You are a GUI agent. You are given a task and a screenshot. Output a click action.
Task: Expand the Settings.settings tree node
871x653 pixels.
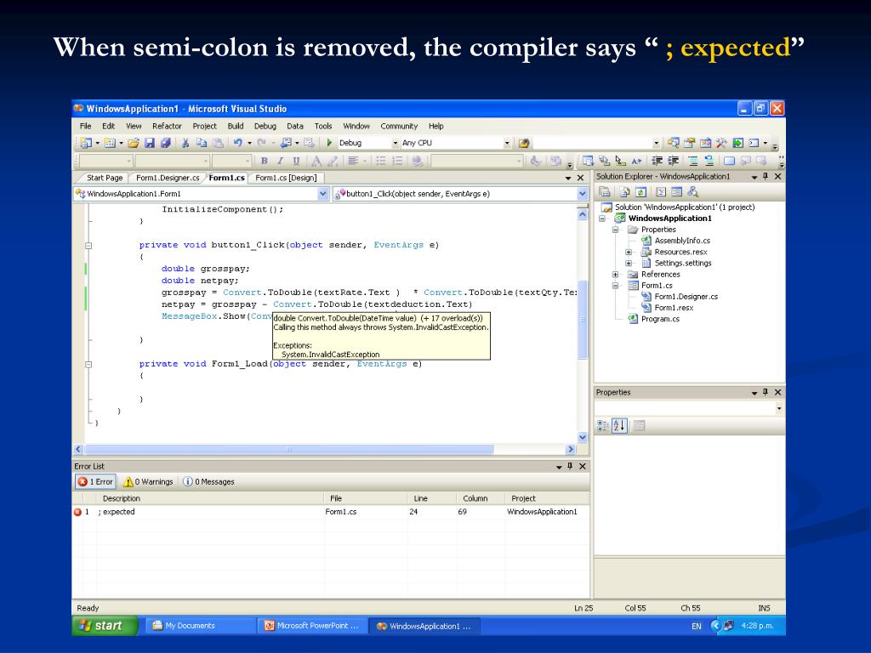pyautogui.click(x=629, y=264)
